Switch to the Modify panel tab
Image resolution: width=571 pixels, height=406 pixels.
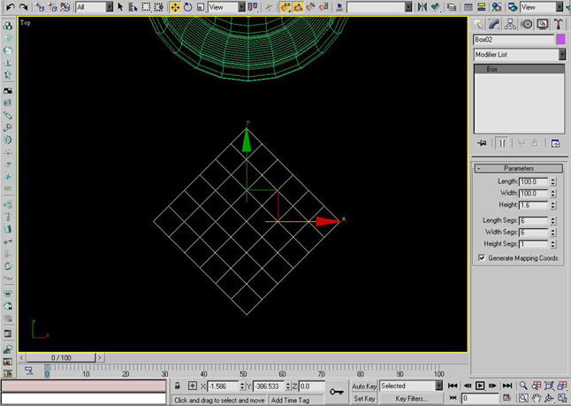pos(494,25)
